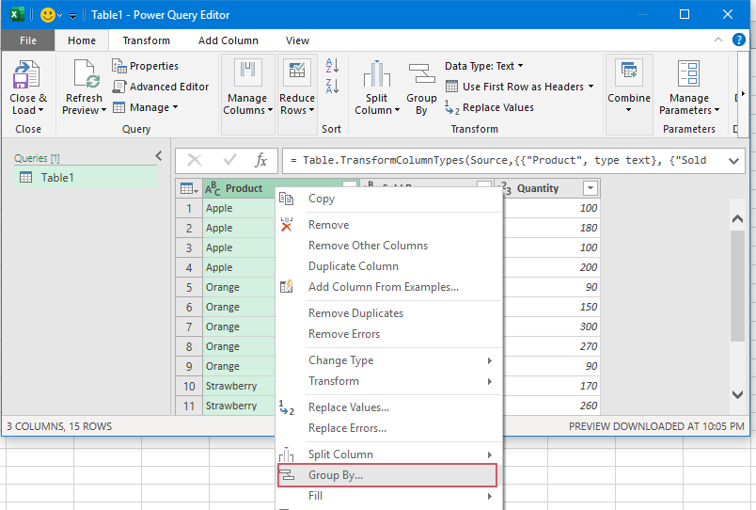The height and width of the screenshot is (510, 756).
Task: Select Group By... in context menu
Action: click(336, 475)
